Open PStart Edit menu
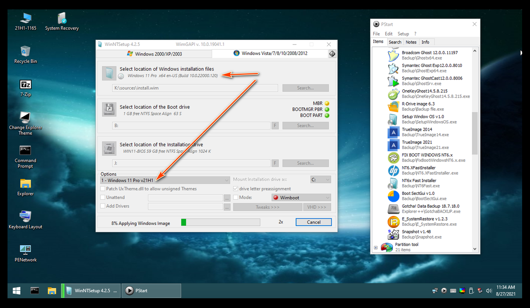 [389, 34]
